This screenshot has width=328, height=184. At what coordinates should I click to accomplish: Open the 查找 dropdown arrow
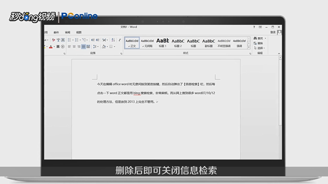coord(265,38)
